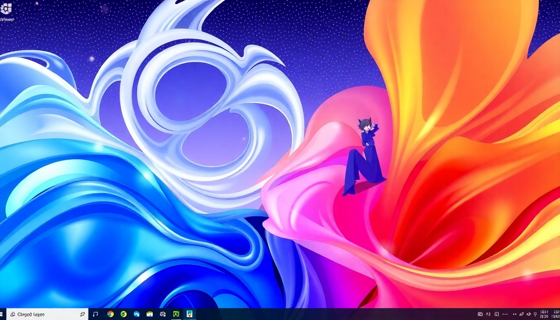Switch to the light-blue highlighted app on the taskbar
Screen dimensions: 560x320
tap(190, 314)
